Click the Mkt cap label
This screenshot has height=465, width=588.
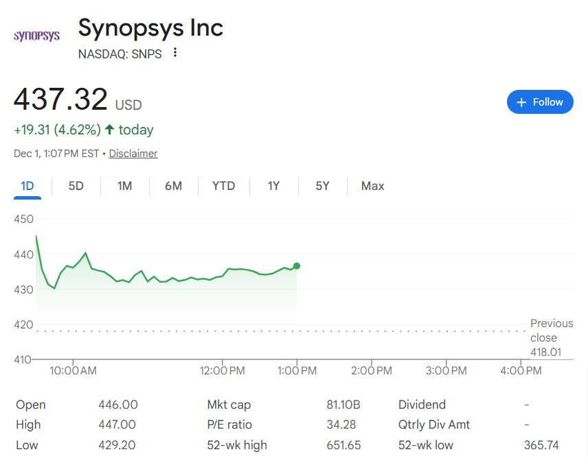pyautogui.click(x=230, y=405)
